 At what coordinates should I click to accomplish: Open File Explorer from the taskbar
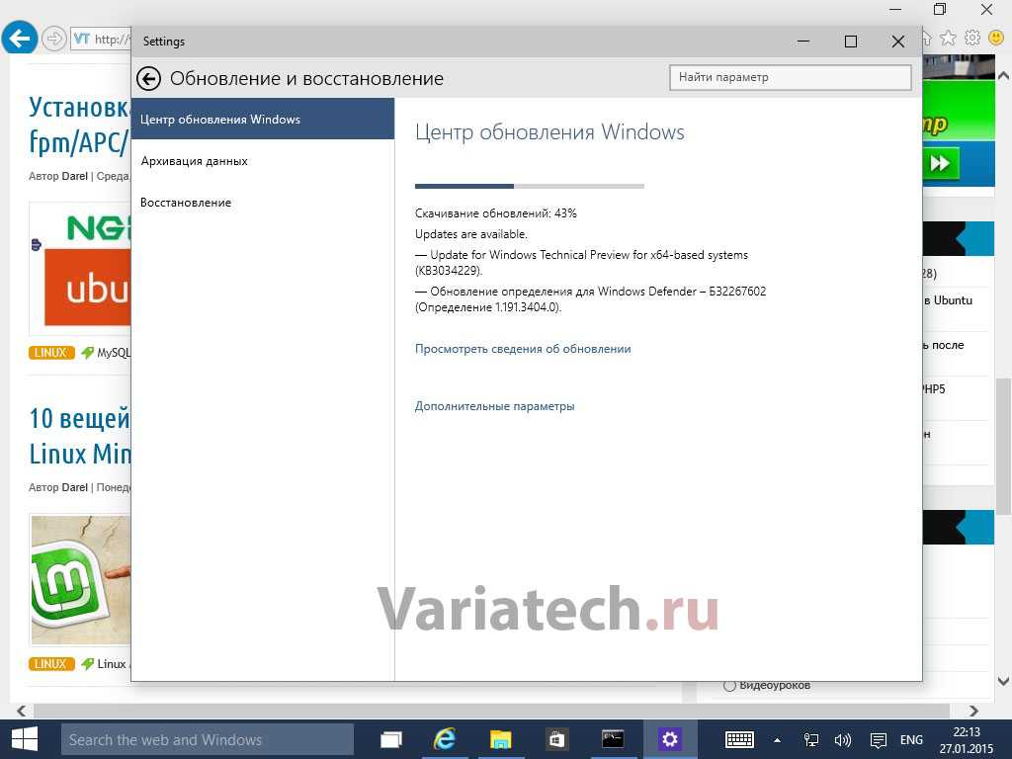(x=501, y=739)
